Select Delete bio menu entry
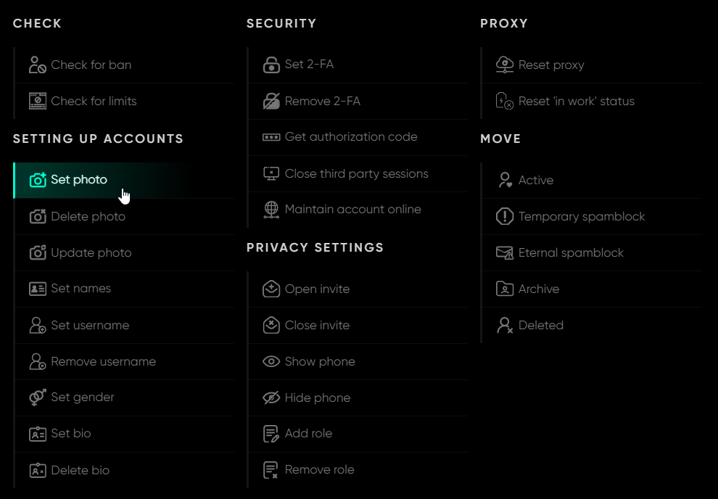The image size is (718, 499). tap(80, 470)
